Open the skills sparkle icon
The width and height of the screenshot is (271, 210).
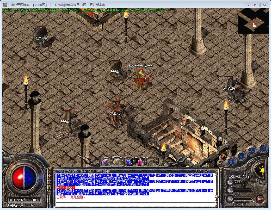(251, 151)
